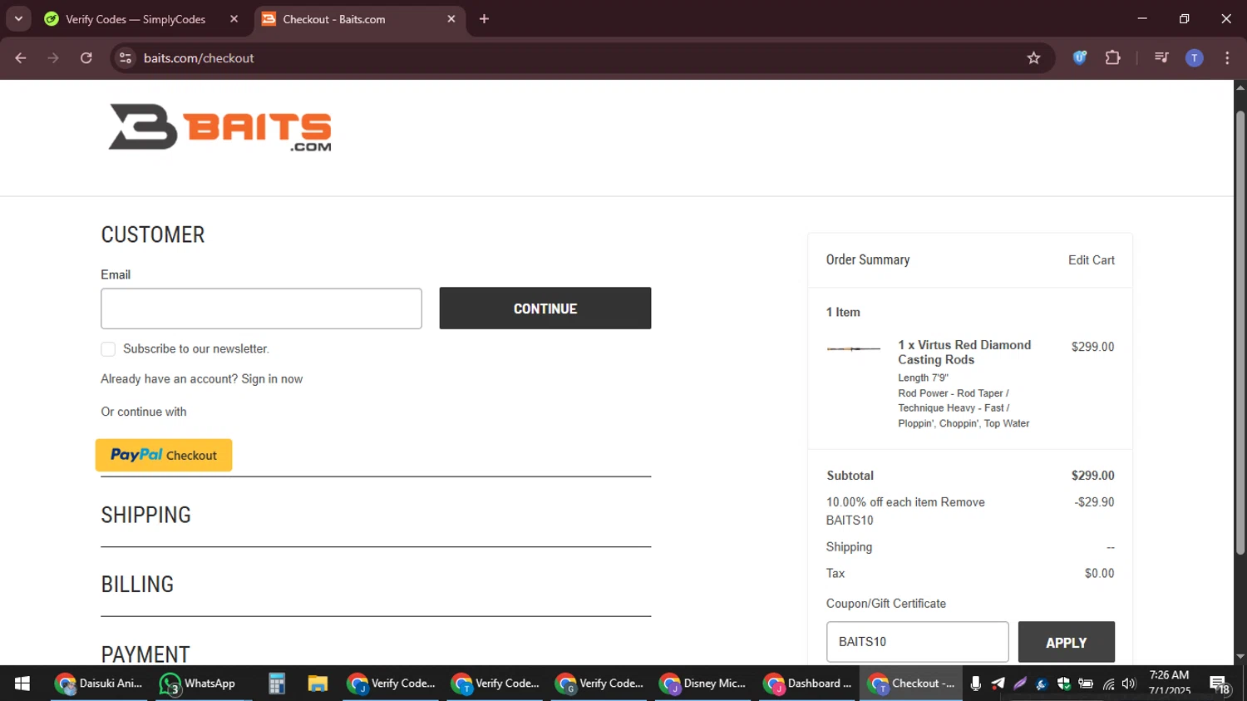Viewport: 1247px width, 701px height.
Task: Click the -$29.90 discount amount
Action: click(1094, 502)
